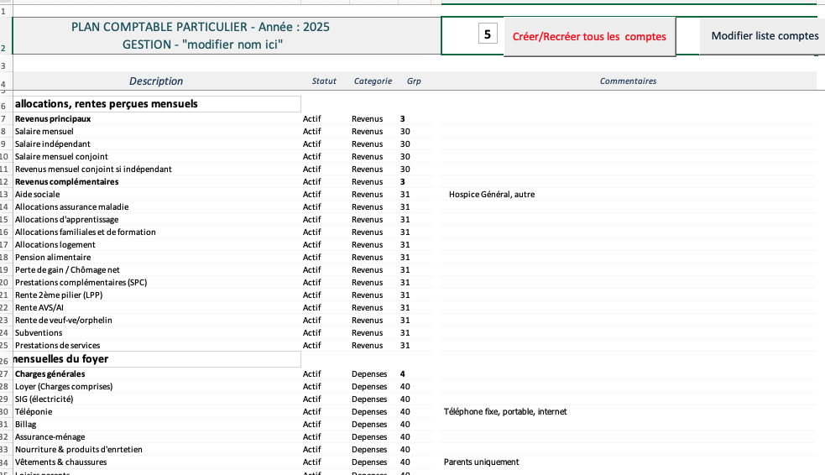The width and height of the screenshot is (825, 475).
Task: Select the 'Depenses' category of Billag row
Action: coord(369,425)
